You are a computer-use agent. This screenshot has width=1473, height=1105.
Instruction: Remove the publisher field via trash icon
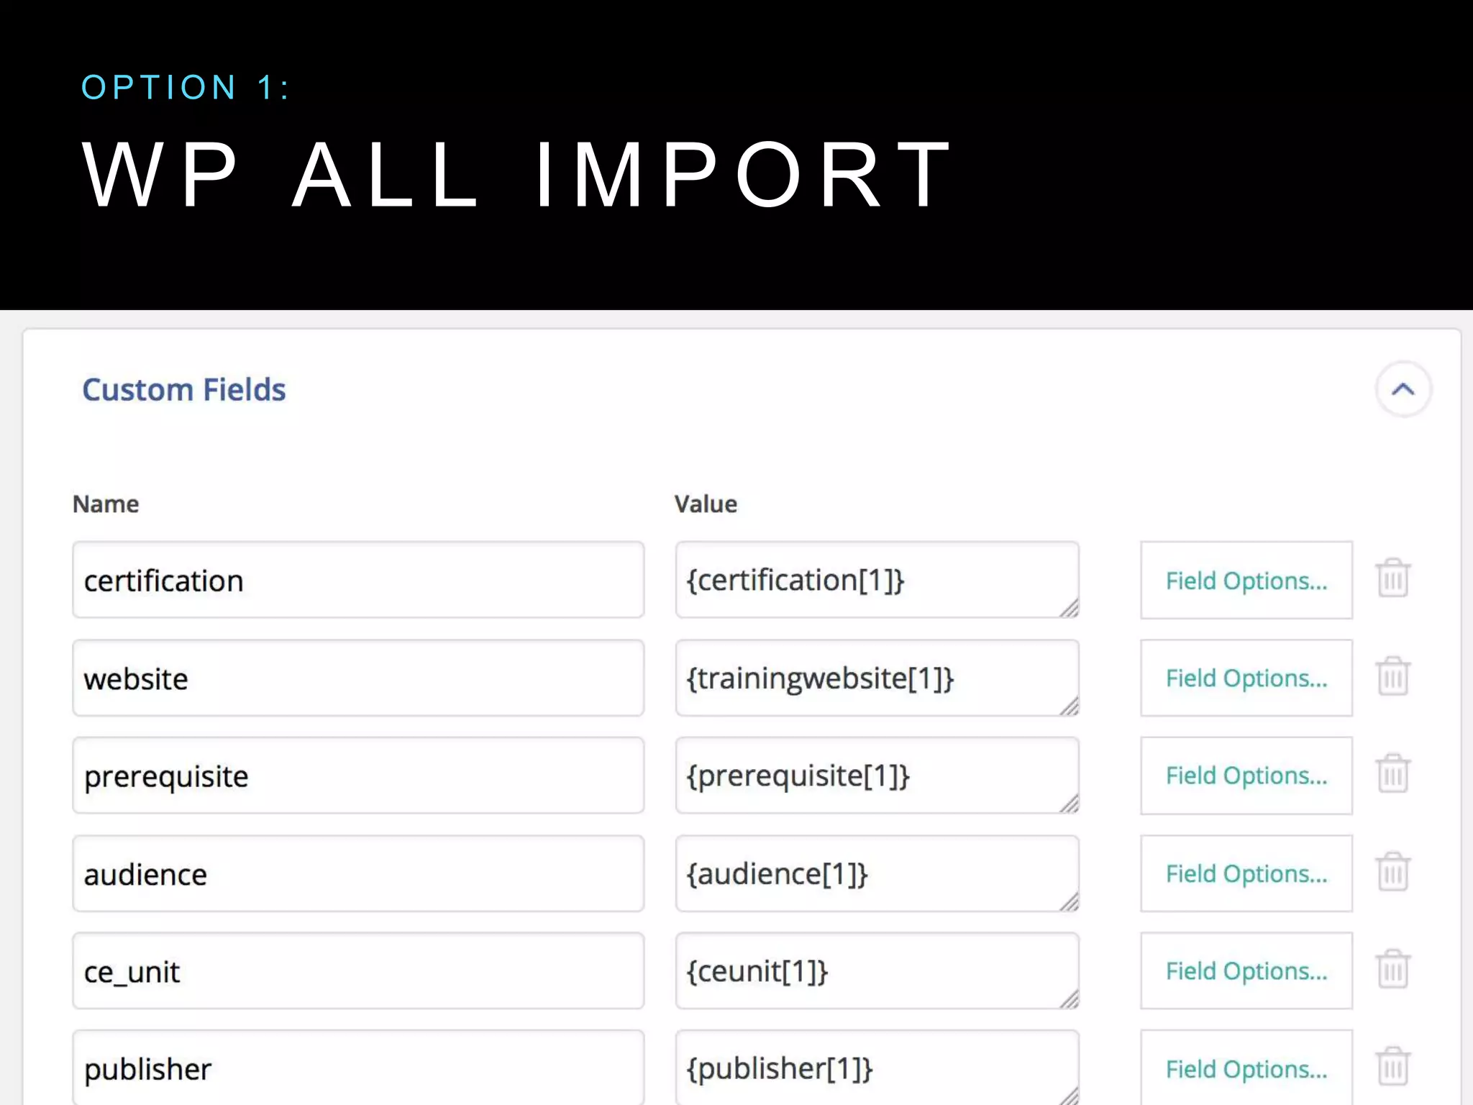(1393, 1066)
